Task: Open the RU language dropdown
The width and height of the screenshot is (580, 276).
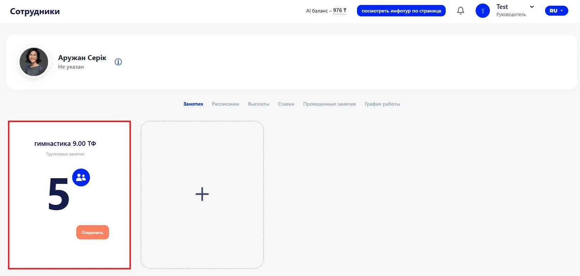Action: 556,11
